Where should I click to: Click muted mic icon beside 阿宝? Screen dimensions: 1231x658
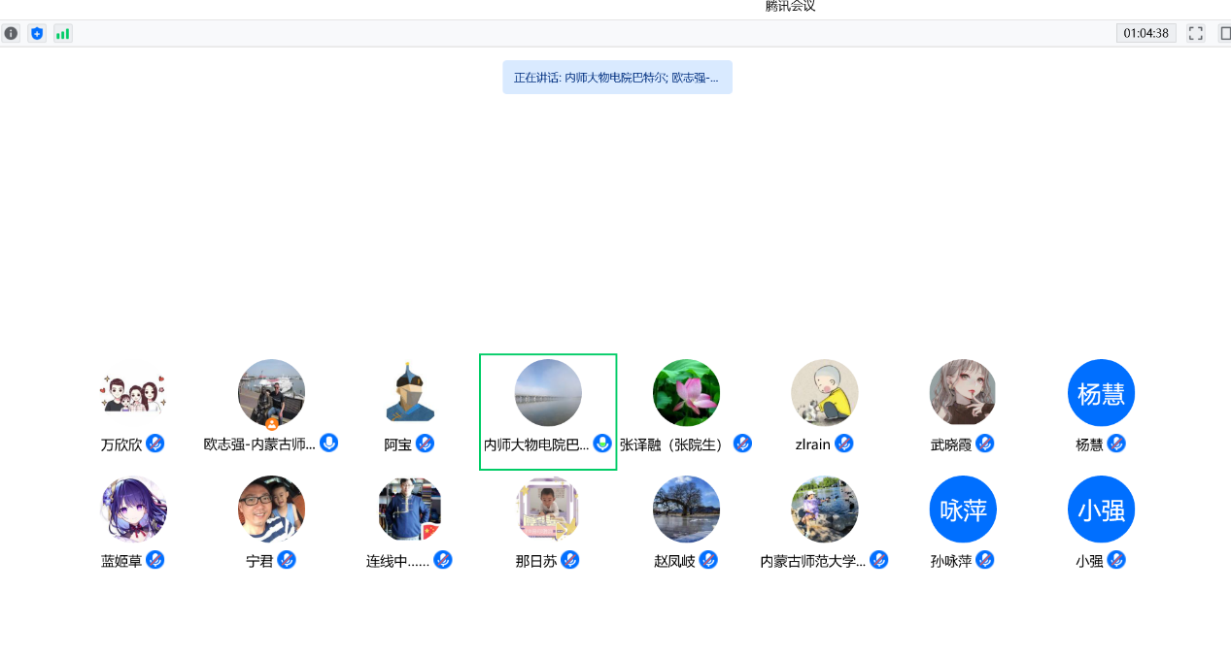[x=425, y=444]
